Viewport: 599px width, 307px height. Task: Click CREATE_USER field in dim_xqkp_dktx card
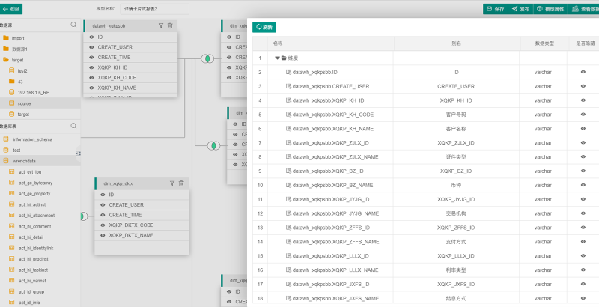click(x=126, y=204)
